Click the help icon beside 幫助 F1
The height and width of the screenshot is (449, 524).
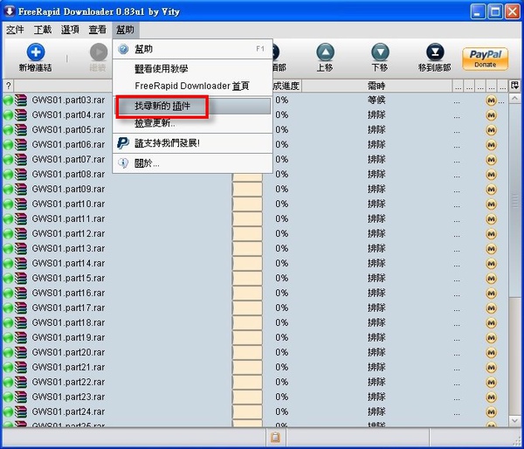click(123, 49)
